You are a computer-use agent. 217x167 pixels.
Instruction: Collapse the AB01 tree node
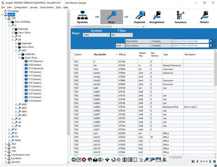[16, 50]
